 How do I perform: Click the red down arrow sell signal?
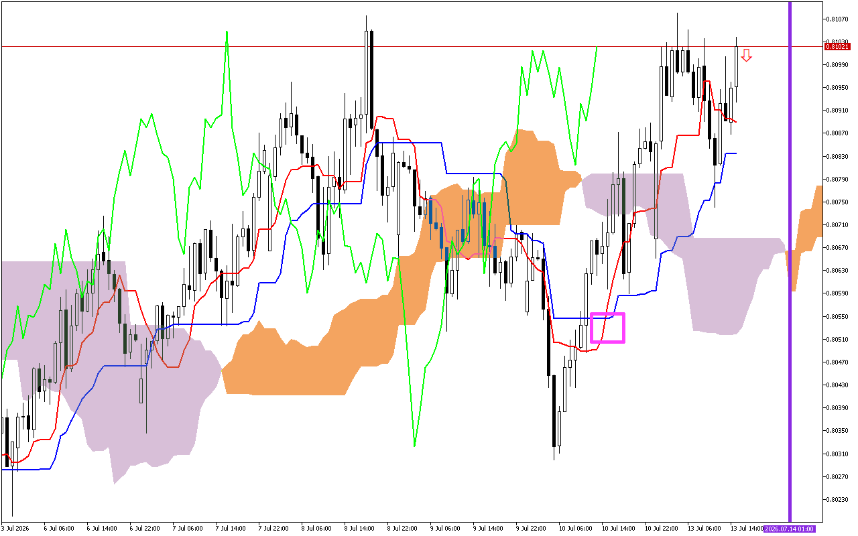pos(746,56)
